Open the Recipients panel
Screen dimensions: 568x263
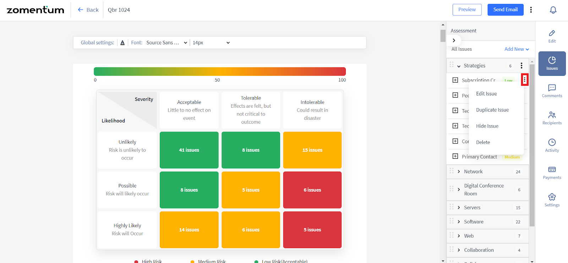(x=552, y=118)
